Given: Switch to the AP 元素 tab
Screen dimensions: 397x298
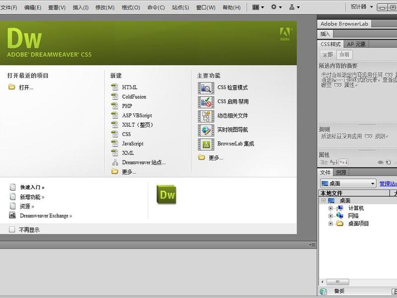Looking at the screenshot, I should [356, 44].
